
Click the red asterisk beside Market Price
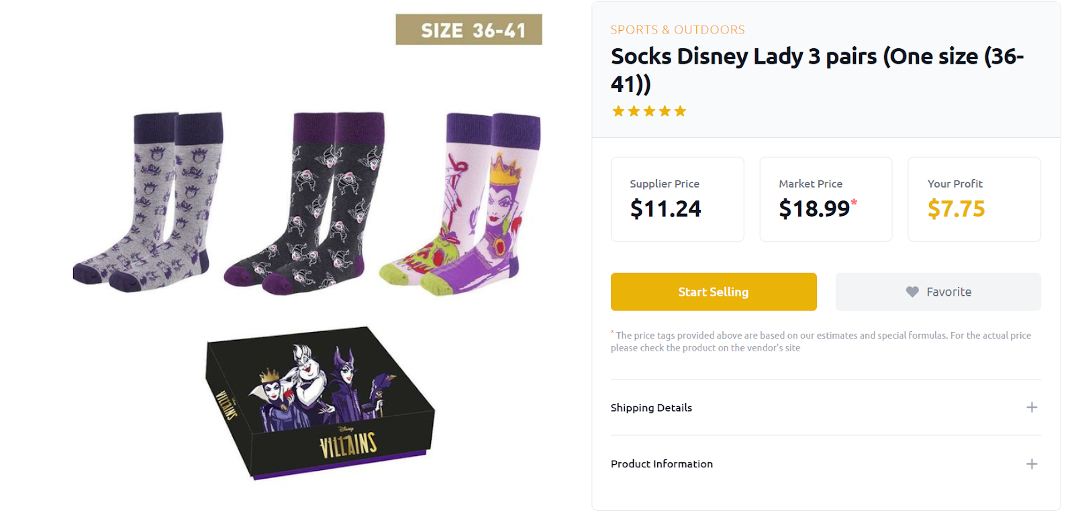point(854,202)
